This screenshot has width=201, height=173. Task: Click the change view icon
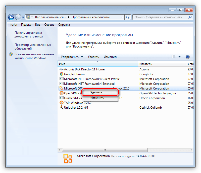(173, 57)
